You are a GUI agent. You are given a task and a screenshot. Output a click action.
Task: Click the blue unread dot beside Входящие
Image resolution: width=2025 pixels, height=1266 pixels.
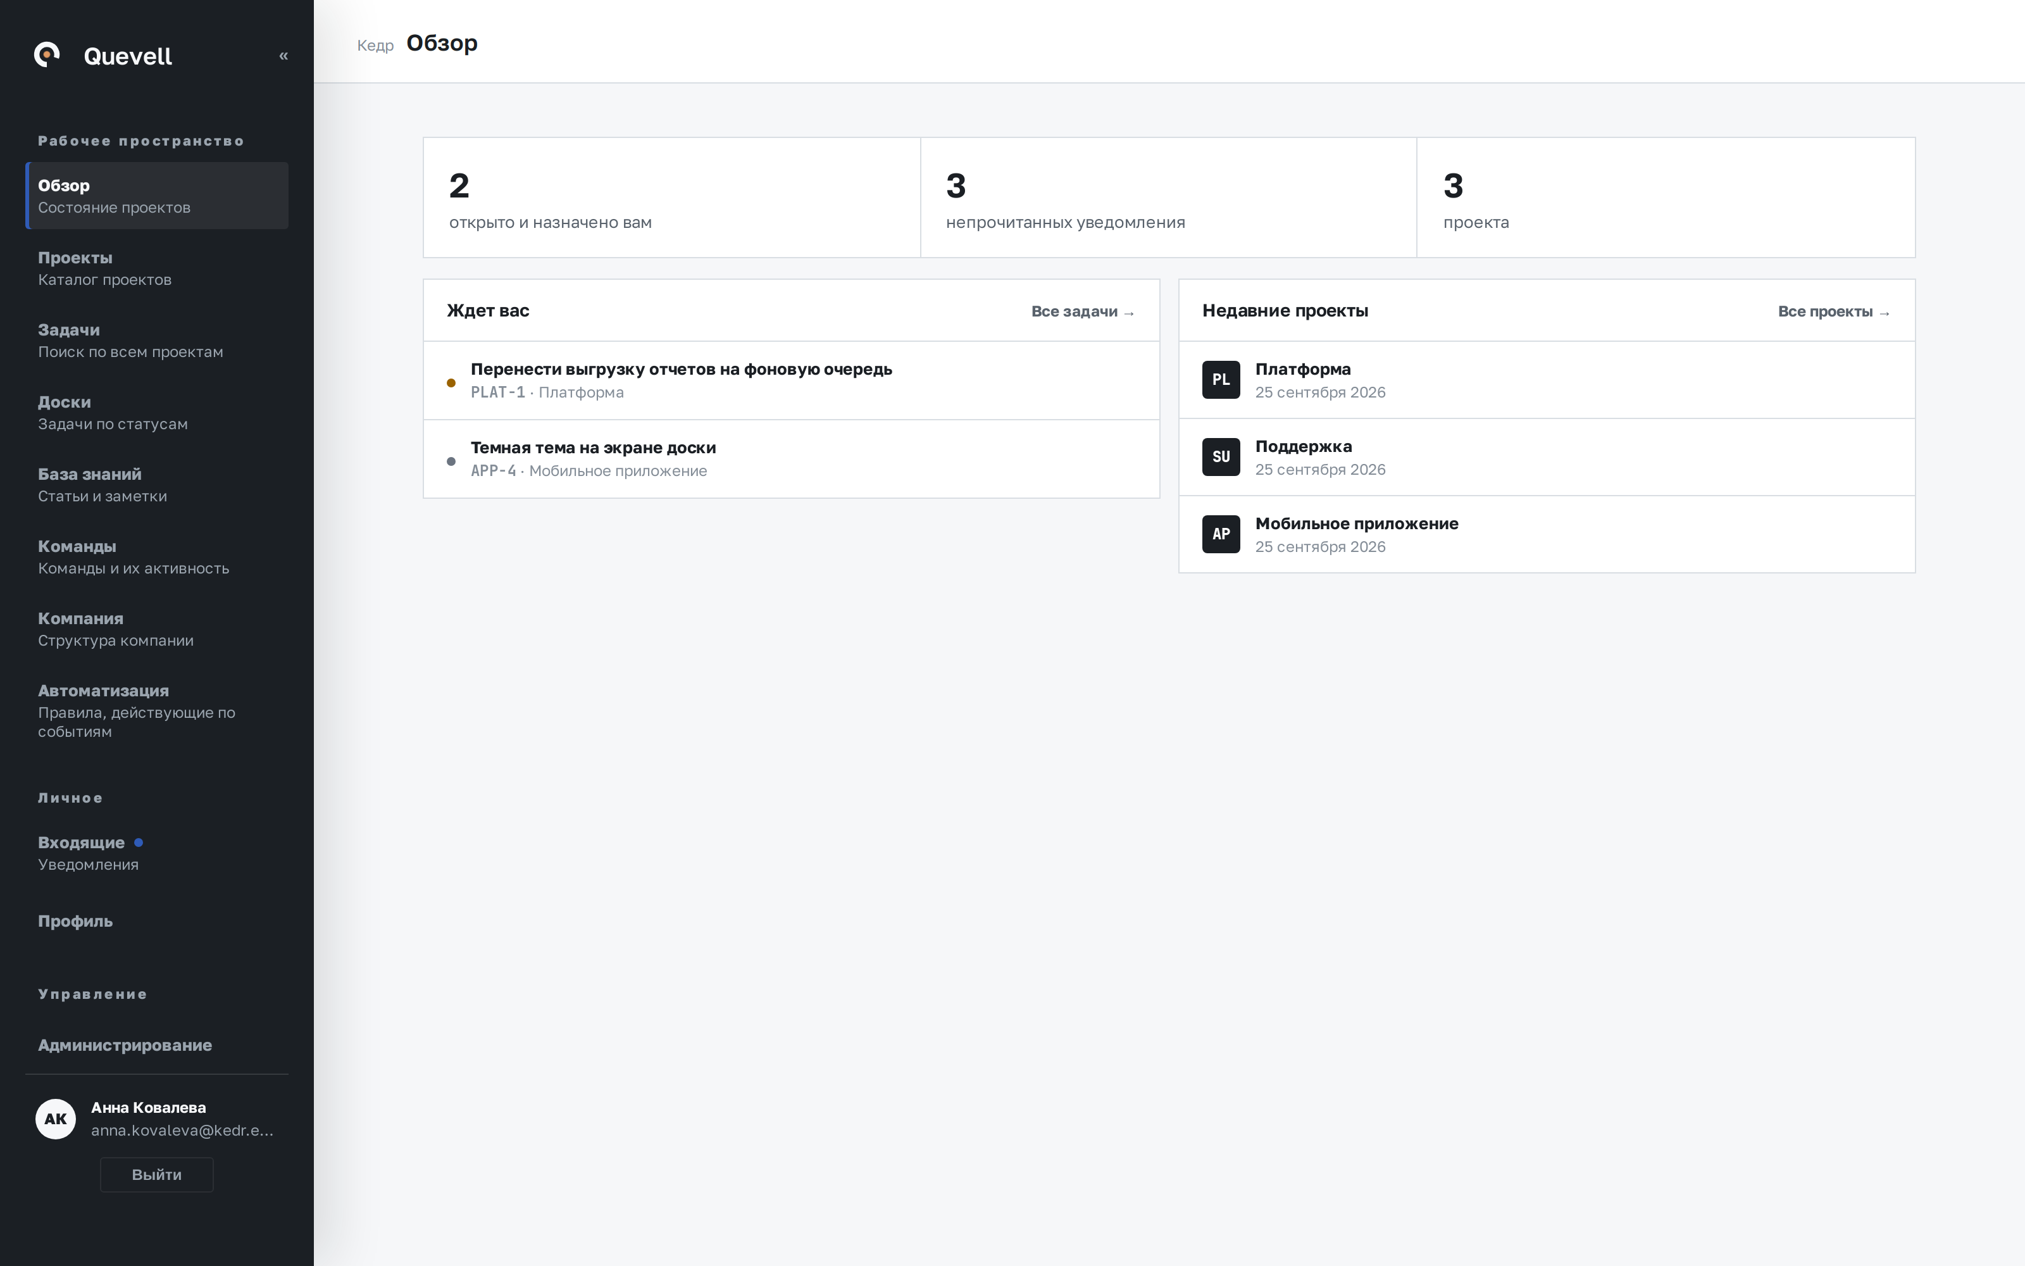tap(139, 843)
